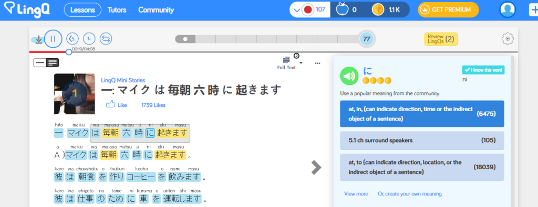Click the gold coin status for に
Image resolution: width=538 pixels, height=207 pixels.
click(377, 81)
